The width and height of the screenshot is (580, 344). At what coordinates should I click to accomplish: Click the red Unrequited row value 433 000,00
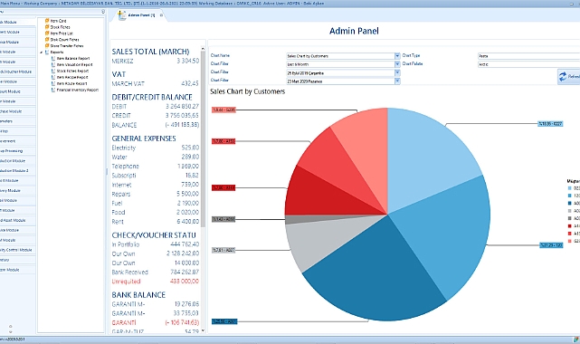[185, 282]
